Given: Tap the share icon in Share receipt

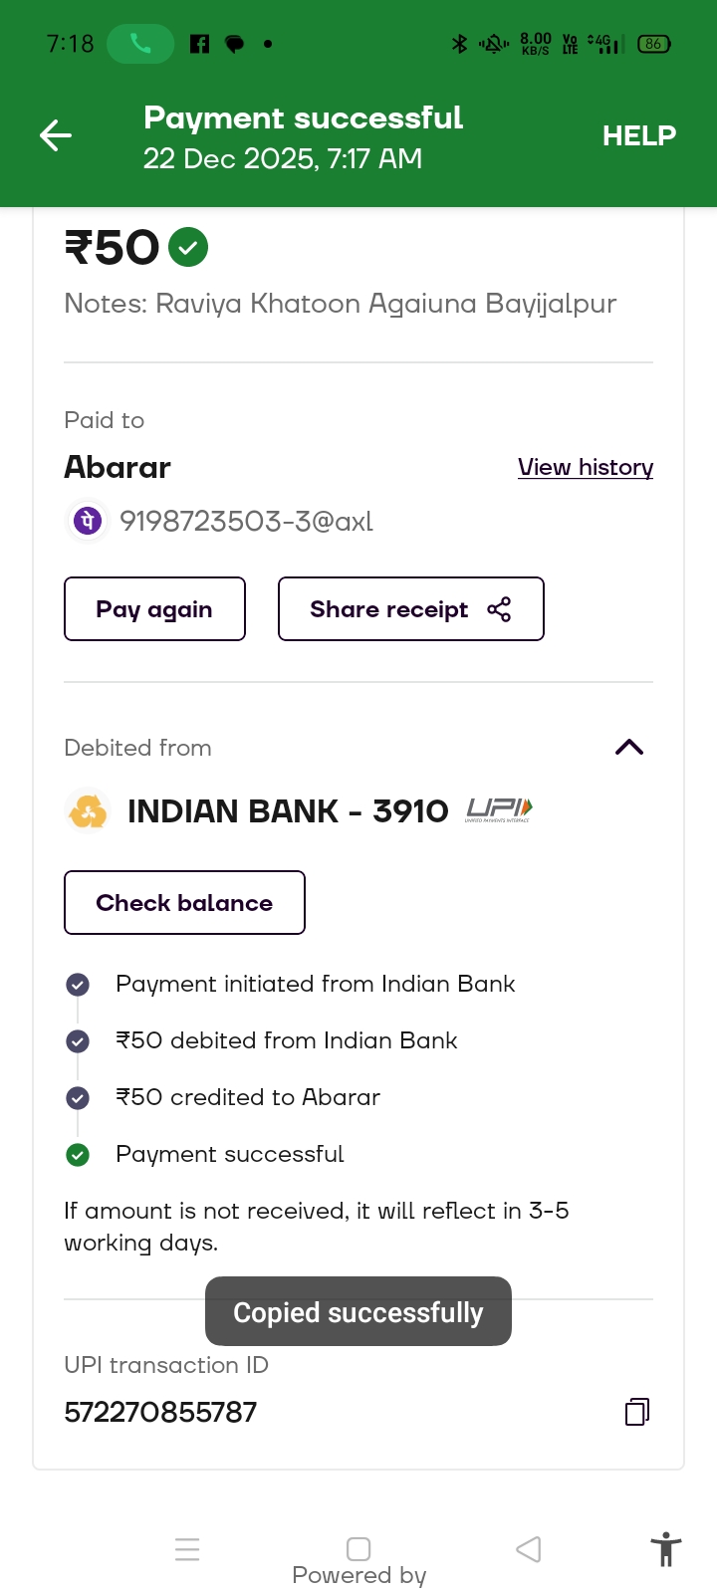Looking at the screenshot, I should click(x=499, y=609).
